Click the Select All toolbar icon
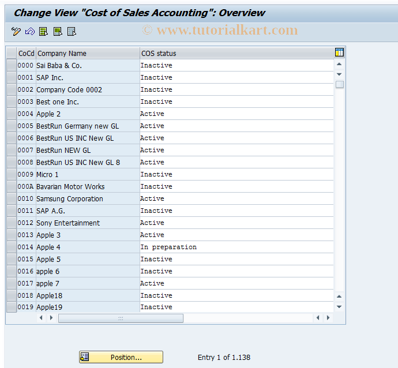The image size is (398, 368). 43,32
